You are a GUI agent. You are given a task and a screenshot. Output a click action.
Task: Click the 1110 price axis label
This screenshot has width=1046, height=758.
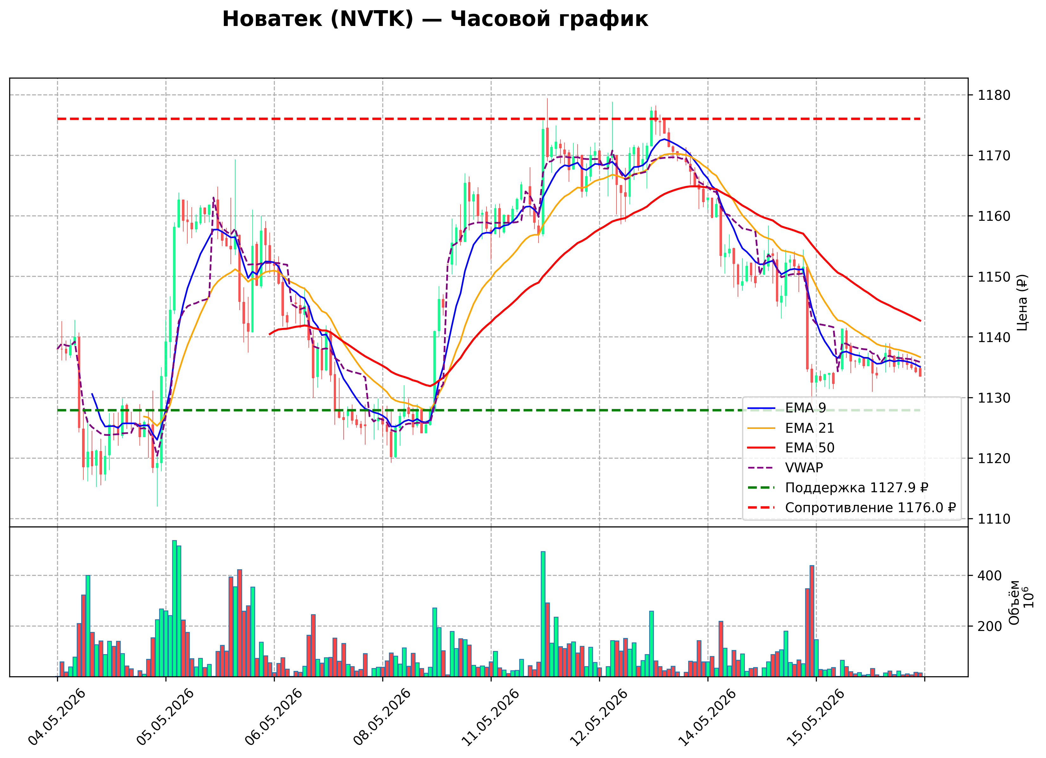click(994, 519)
